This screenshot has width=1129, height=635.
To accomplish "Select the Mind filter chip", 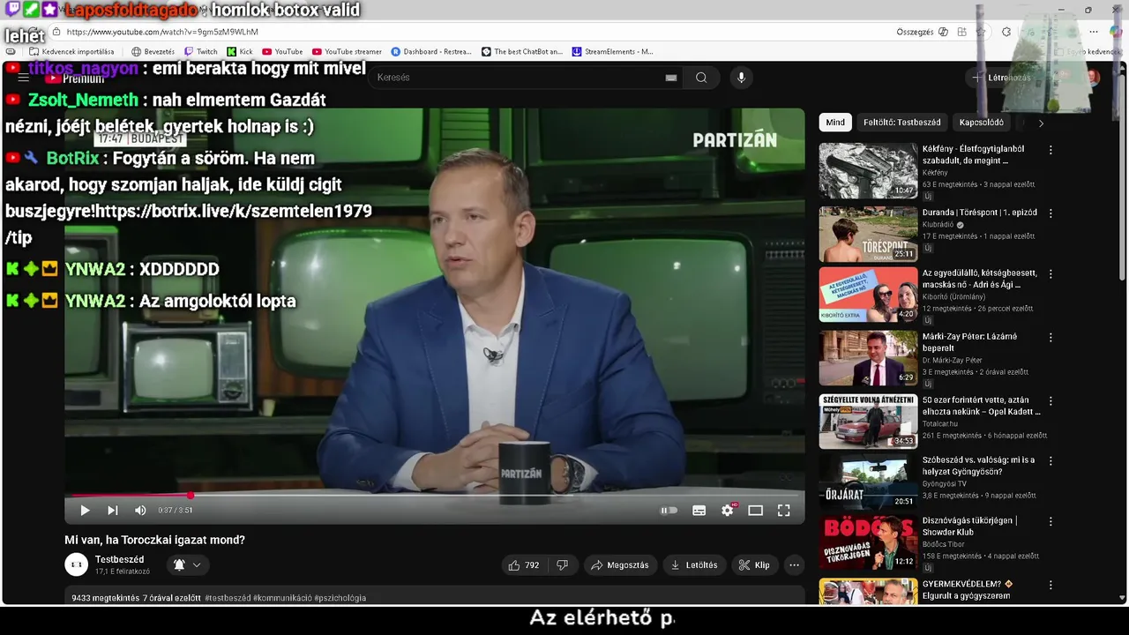I will [x=835, y=123].
